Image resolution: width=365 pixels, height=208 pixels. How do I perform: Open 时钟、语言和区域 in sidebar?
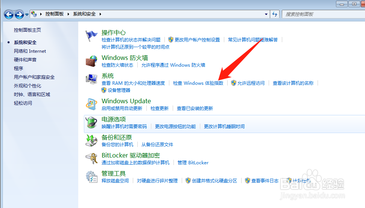tap(32, 95)
